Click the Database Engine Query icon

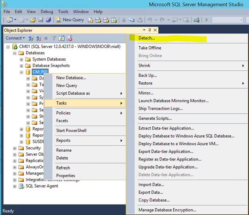tap(90, 20)
